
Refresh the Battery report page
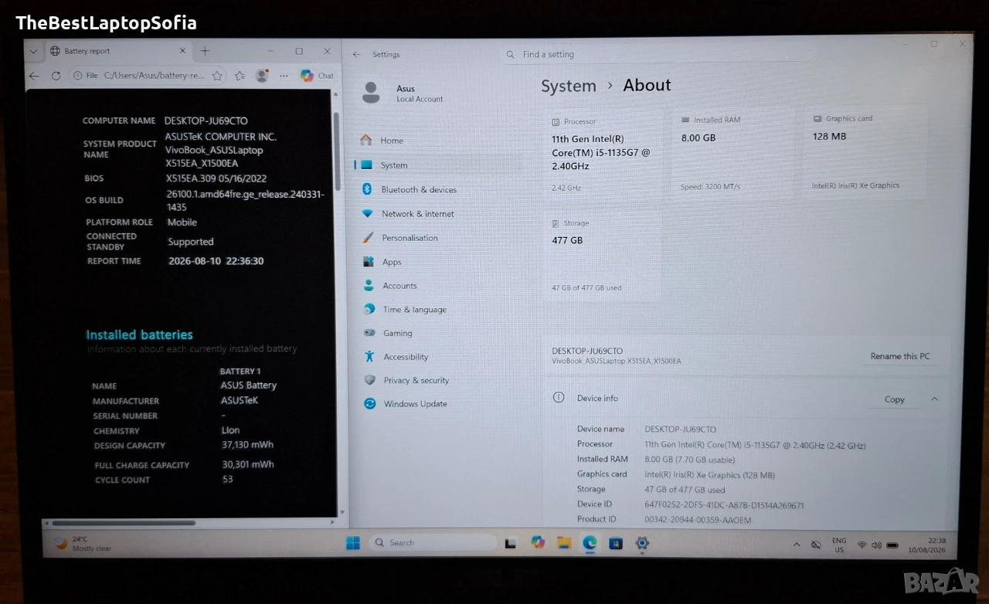pyautogui.click(x=56, y=76)
